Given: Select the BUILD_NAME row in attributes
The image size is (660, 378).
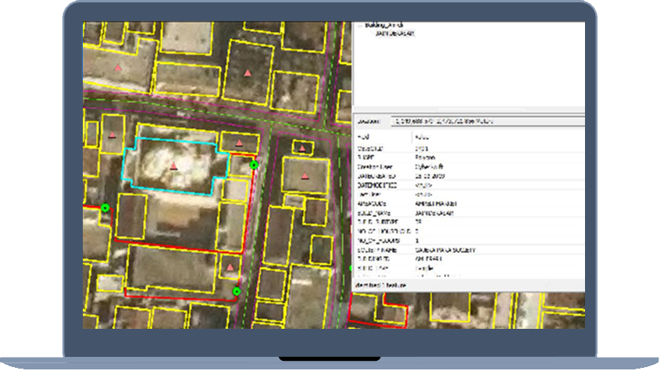Looking at the screenshot, I should coord(469,213).
